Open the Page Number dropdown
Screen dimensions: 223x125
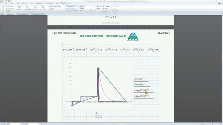(x=106, y=7)
